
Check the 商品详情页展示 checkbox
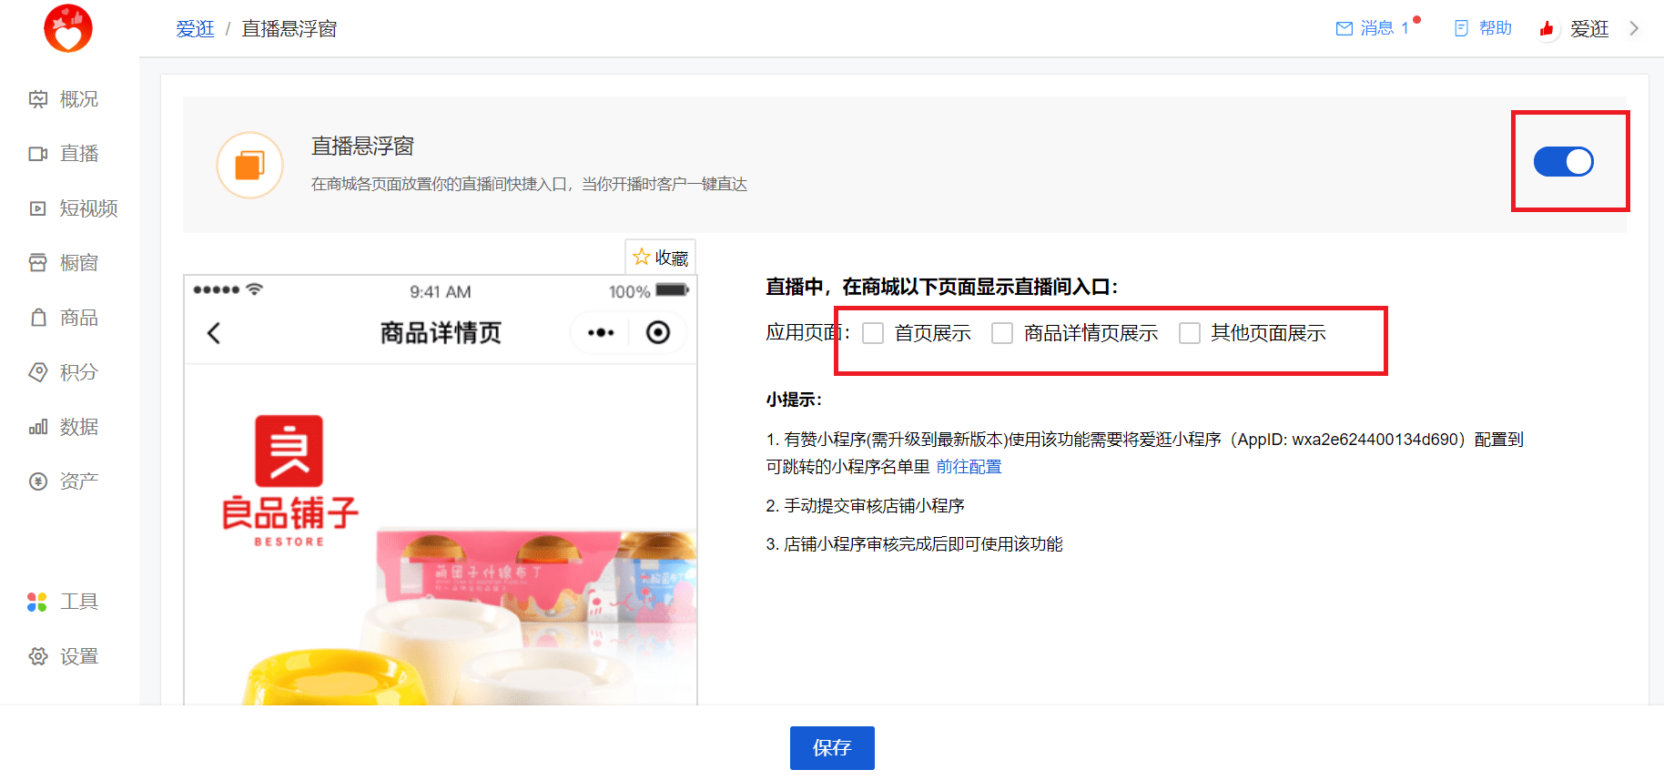pos(1002,333)
